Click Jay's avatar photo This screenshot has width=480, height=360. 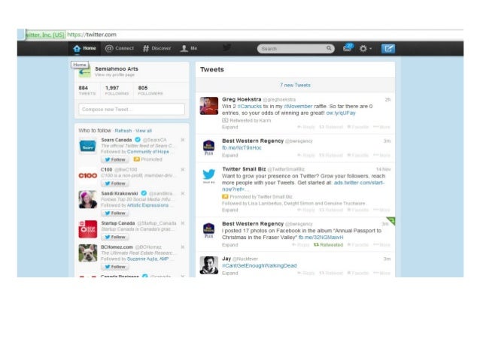click(208, 265)
